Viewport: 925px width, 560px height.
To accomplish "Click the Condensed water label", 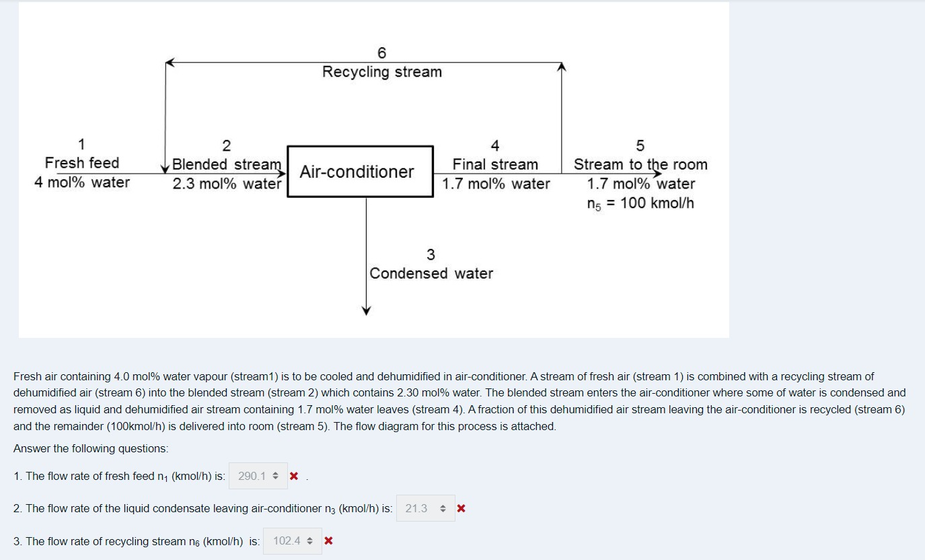I will point(431,273).
